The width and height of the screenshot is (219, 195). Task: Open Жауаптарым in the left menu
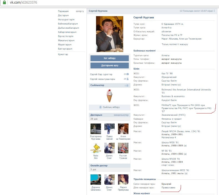(65, 45)
